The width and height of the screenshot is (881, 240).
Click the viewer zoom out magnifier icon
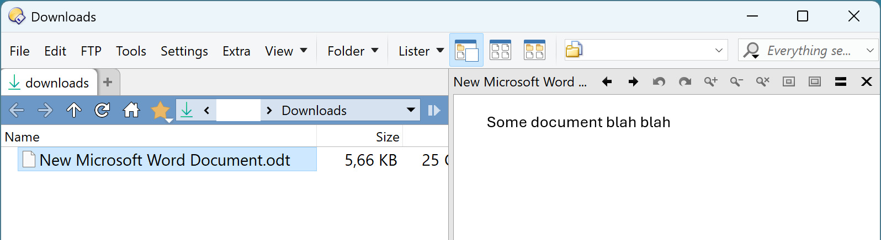(x=736, y=82)
